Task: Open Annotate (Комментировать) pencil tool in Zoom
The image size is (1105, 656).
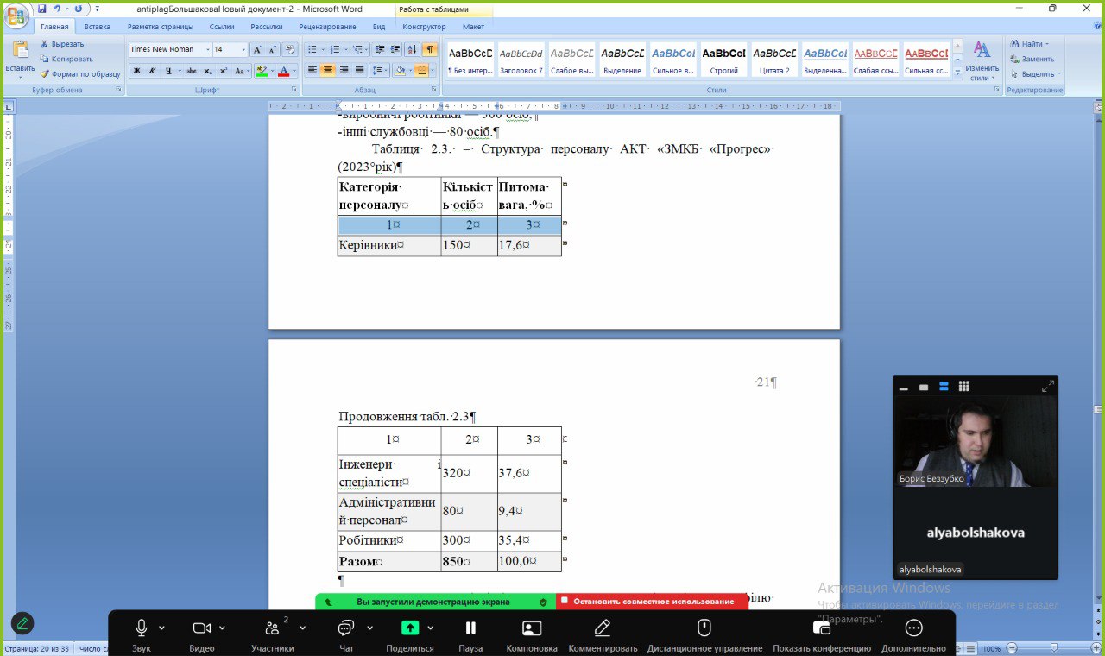Action: point(603,634)
